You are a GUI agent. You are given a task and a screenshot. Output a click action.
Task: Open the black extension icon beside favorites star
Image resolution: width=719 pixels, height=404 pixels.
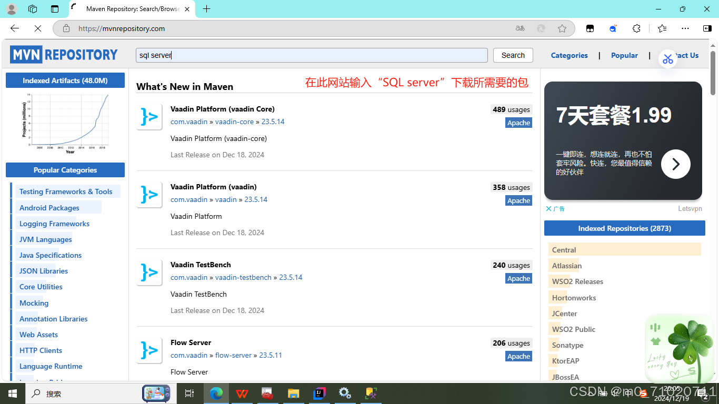pos(590,28)
